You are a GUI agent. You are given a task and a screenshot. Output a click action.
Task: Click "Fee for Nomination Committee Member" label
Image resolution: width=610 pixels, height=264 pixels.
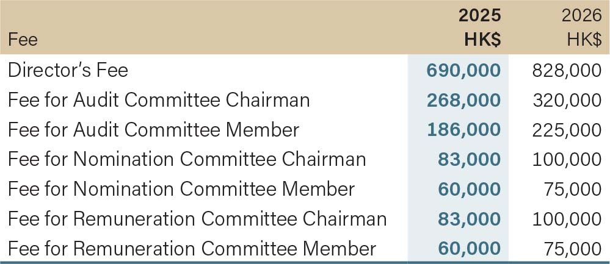pos(181,189)
